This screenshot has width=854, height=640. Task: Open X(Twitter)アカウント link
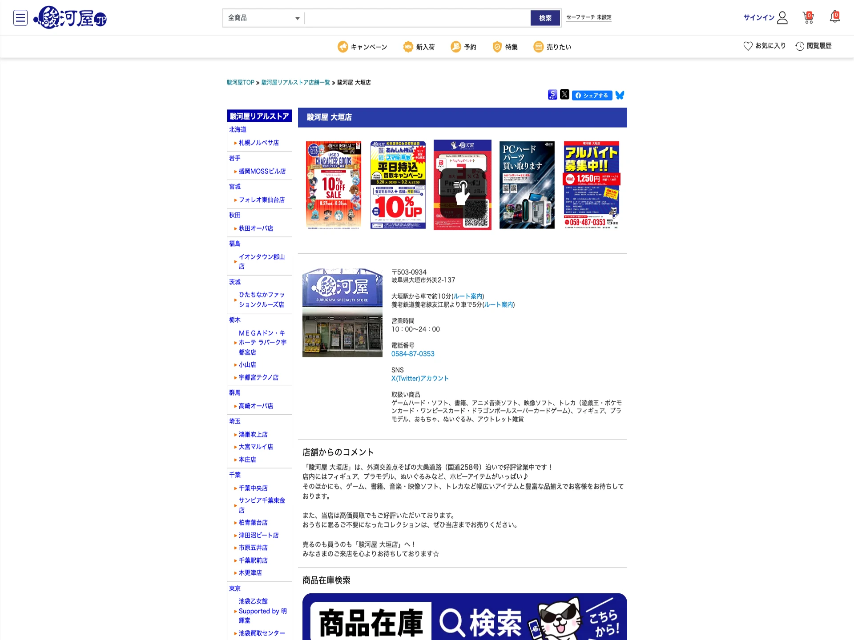point(420,378)
